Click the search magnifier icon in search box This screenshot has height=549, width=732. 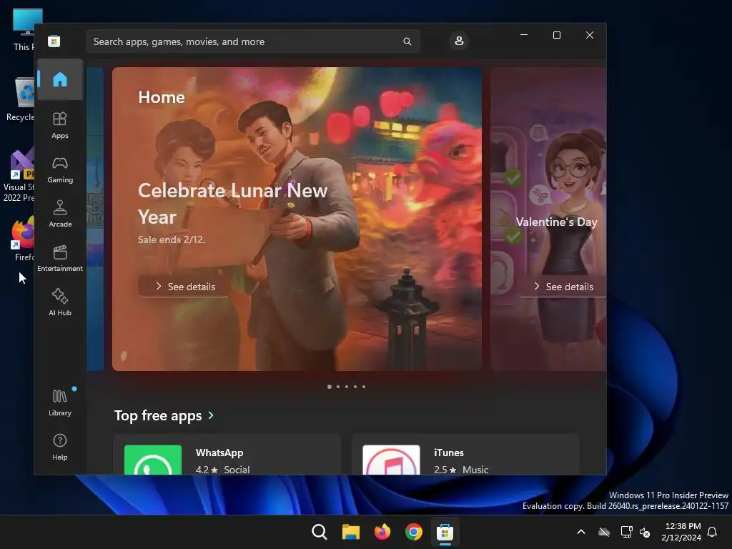point(407,41)
